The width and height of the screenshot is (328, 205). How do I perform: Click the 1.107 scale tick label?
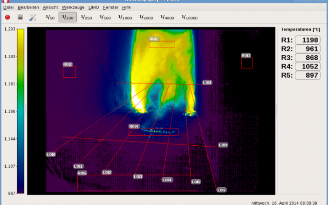click(x=10, y=166)
